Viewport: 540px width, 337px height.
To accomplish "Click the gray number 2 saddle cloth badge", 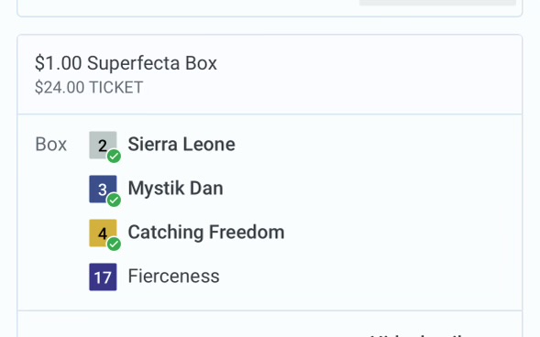I will [x=103, y=145].
